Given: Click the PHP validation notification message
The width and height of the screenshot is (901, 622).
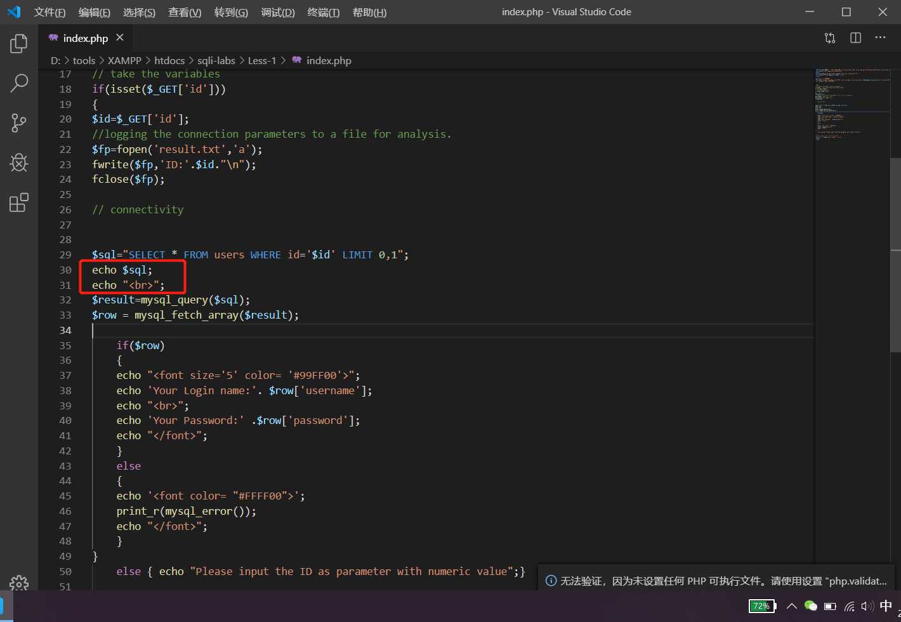Looking at the screenshot, I should [723, 580].
